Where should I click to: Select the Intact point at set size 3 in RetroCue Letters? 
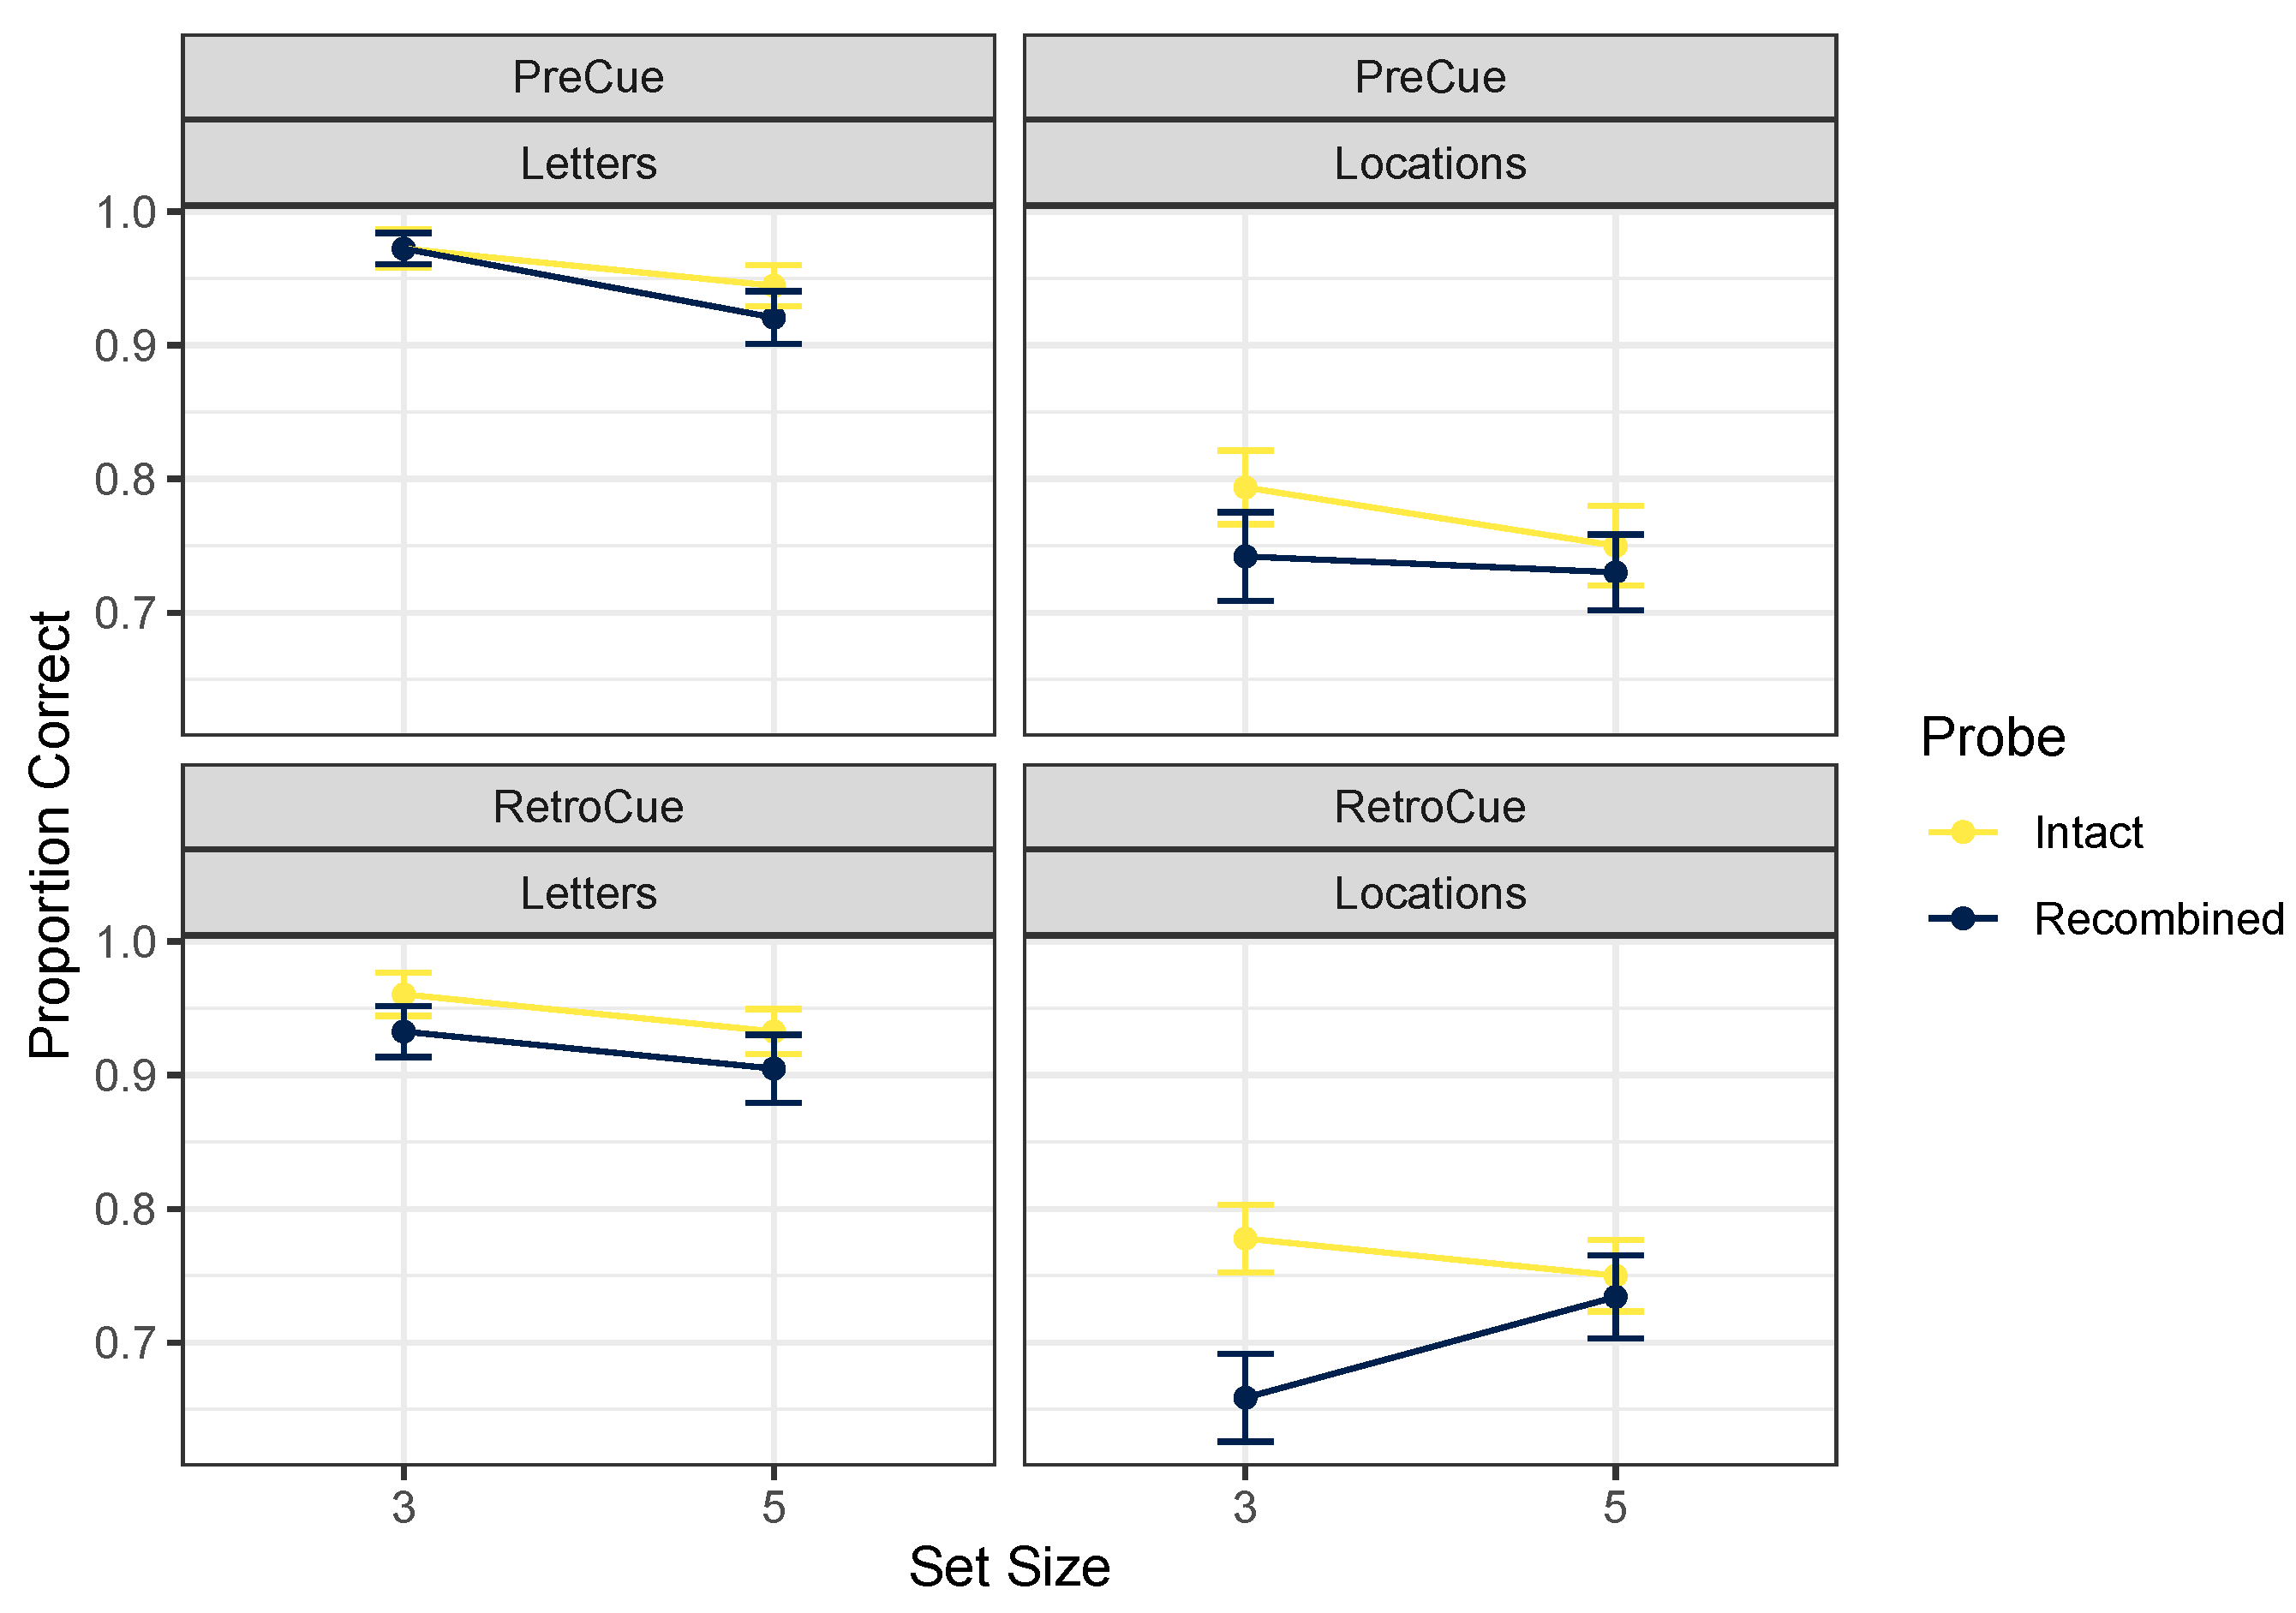click(x=403, y=995)
